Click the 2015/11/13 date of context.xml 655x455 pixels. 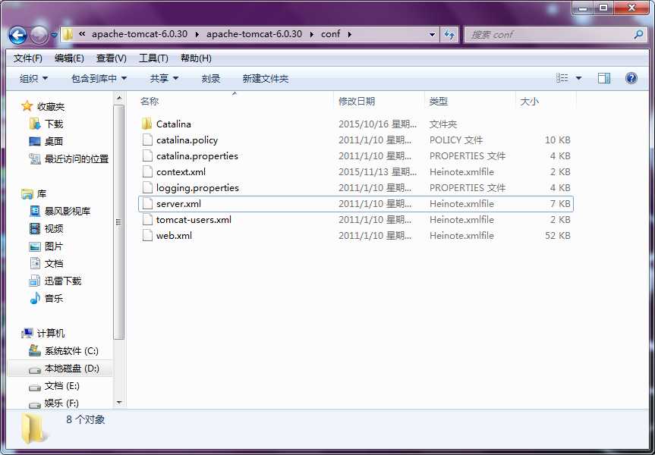(378, 171)
